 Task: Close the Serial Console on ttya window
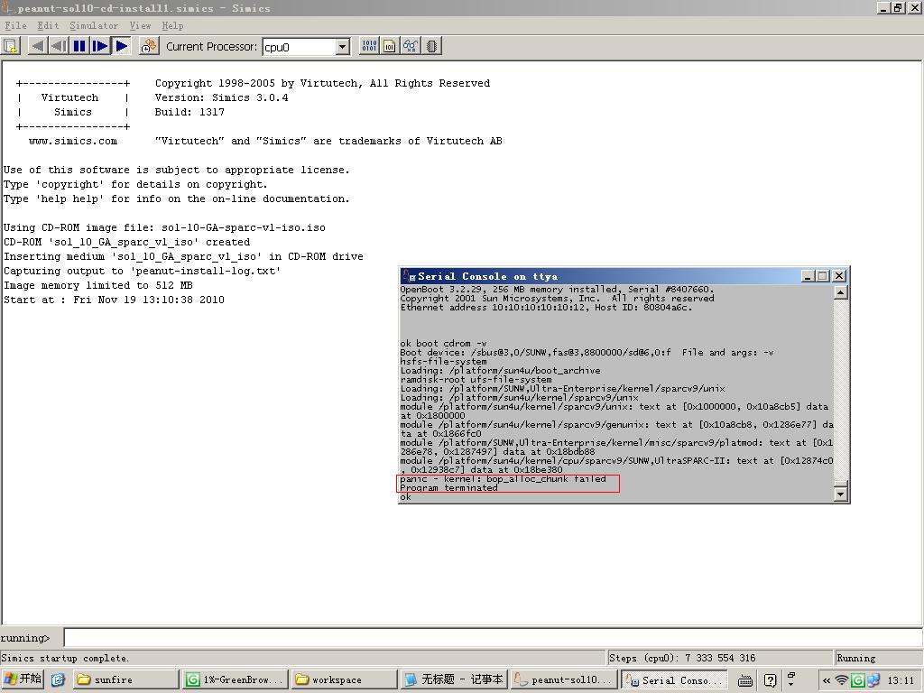pos(839,276)
